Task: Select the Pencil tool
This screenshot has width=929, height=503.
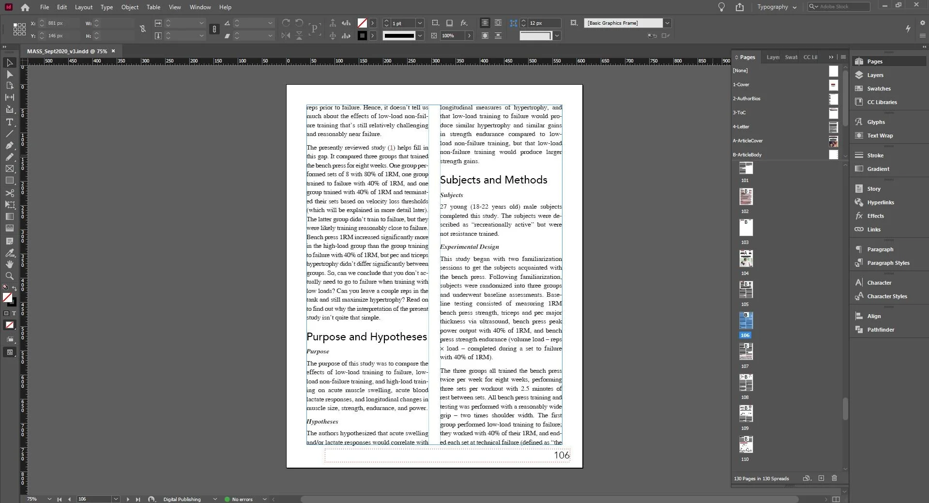Action: pos(9,157)
